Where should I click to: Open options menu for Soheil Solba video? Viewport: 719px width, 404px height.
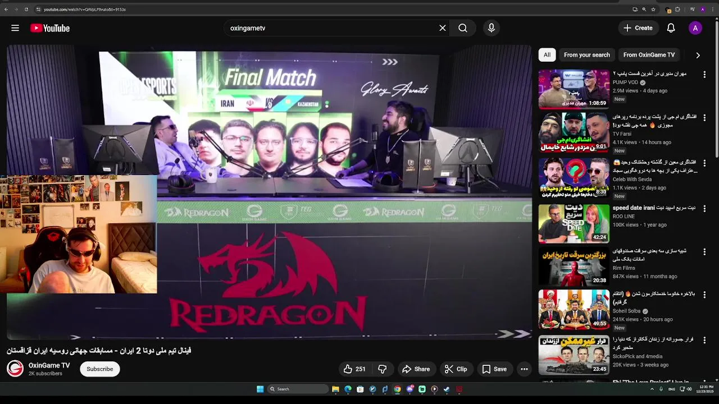pyautogui.click(x=704, y=295)
